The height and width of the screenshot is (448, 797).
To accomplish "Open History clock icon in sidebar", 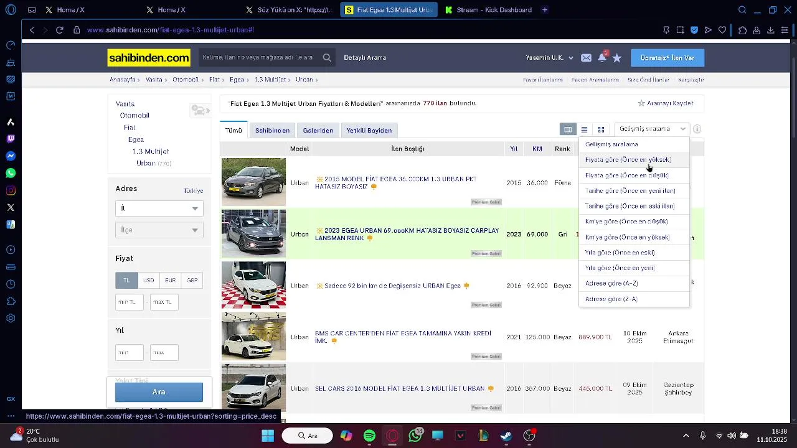I will [11, 284].
